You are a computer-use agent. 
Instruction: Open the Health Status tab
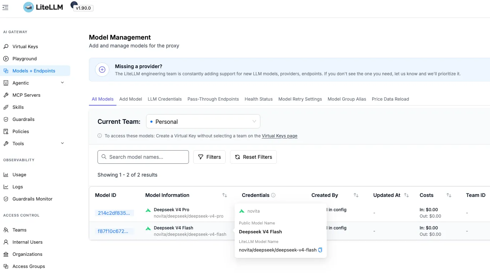[x=259, y=99]
